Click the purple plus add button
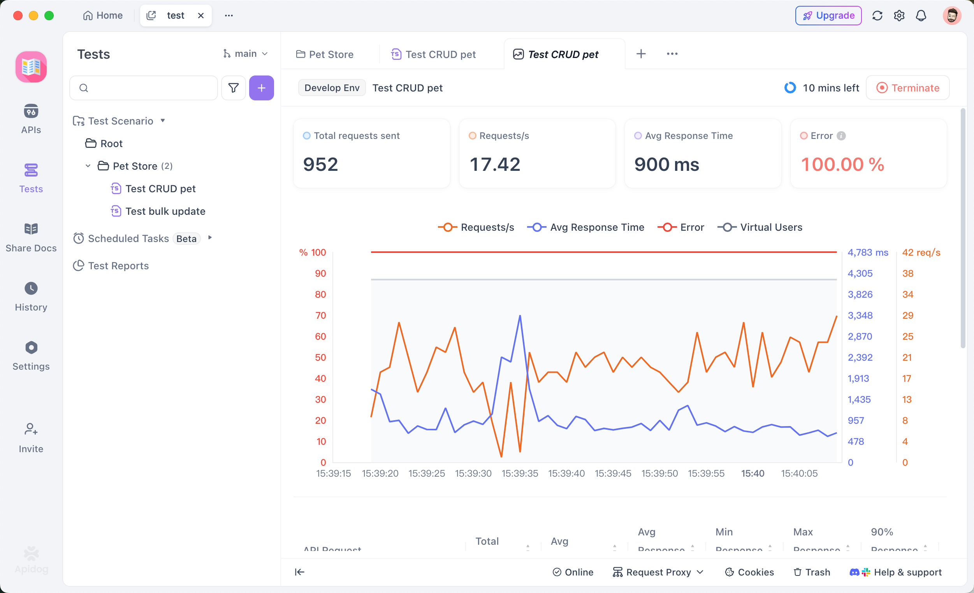974x593 pixels. click(x=261, y=88)
